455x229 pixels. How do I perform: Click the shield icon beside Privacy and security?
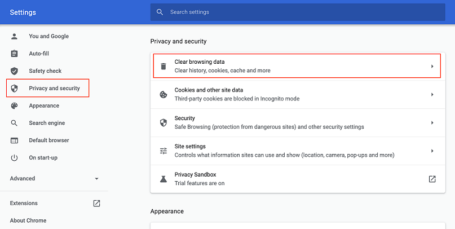tap(14, 88)
